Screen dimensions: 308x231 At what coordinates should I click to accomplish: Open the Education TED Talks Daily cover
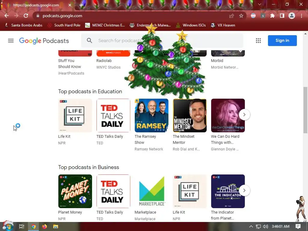113,115
